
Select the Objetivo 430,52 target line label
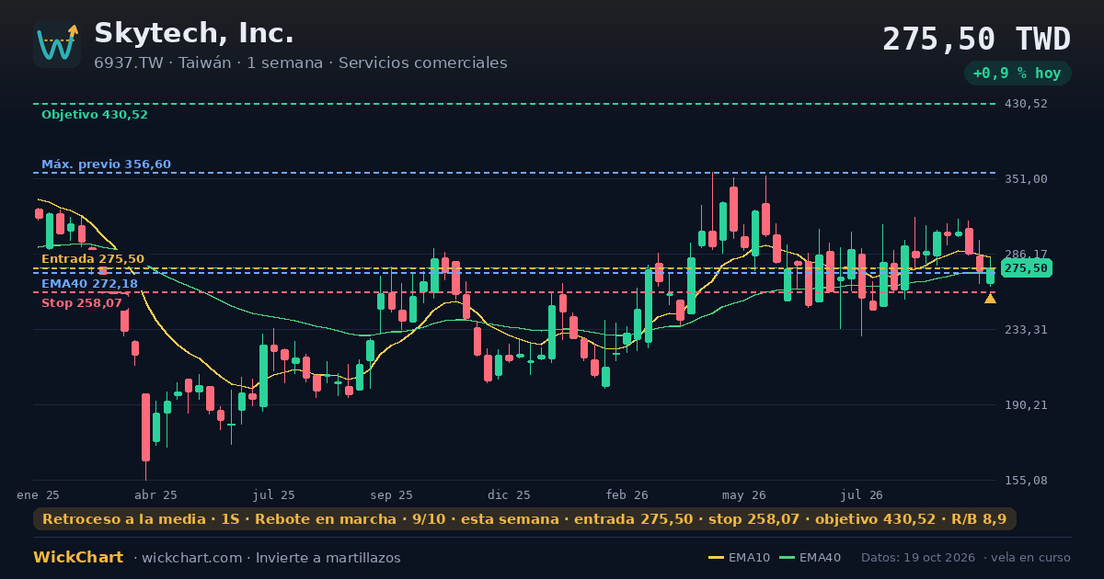coord(95,115)
